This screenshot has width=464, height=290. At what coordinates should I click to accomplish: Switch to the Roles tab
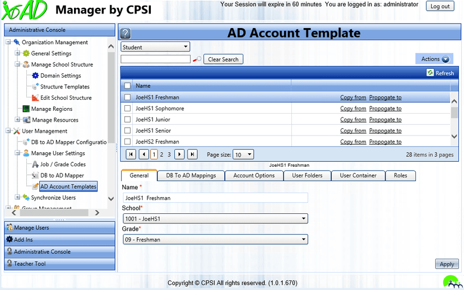pos(400,176)
